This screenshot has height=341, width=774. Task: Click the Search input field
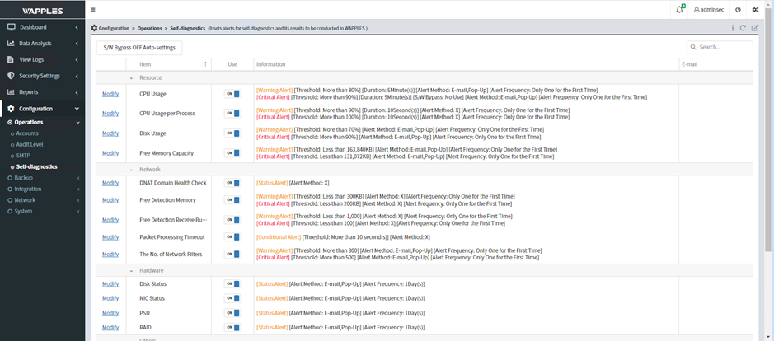[x=724, y=48]
